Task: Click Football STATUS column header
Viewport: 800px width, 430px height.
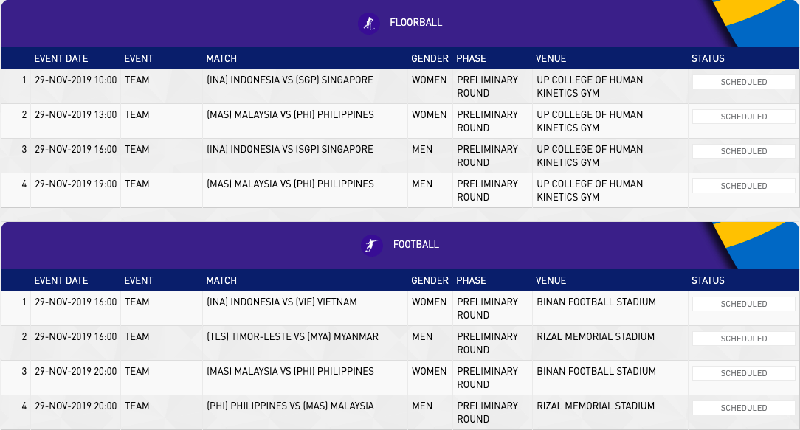Action: click(708, 280)
